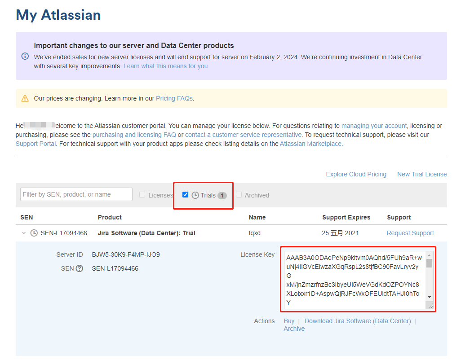This screenshot has height=364, width=452.
Task: Click the Server ID value BJW5-30K9-F4MP-IJO9
Action: click(126, 254)
